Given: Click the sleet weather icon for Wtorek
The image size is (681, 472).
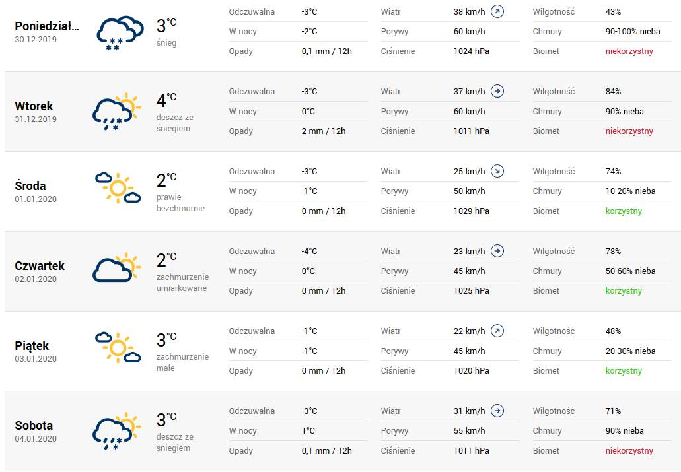Looking at the screenshot, I should tap(117, 112).
